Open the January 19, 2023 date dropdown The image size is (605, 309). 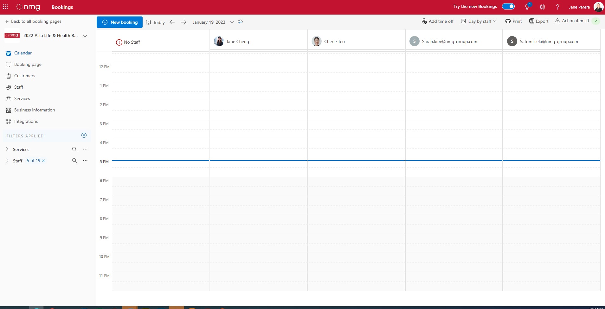[x=232, y=22]
